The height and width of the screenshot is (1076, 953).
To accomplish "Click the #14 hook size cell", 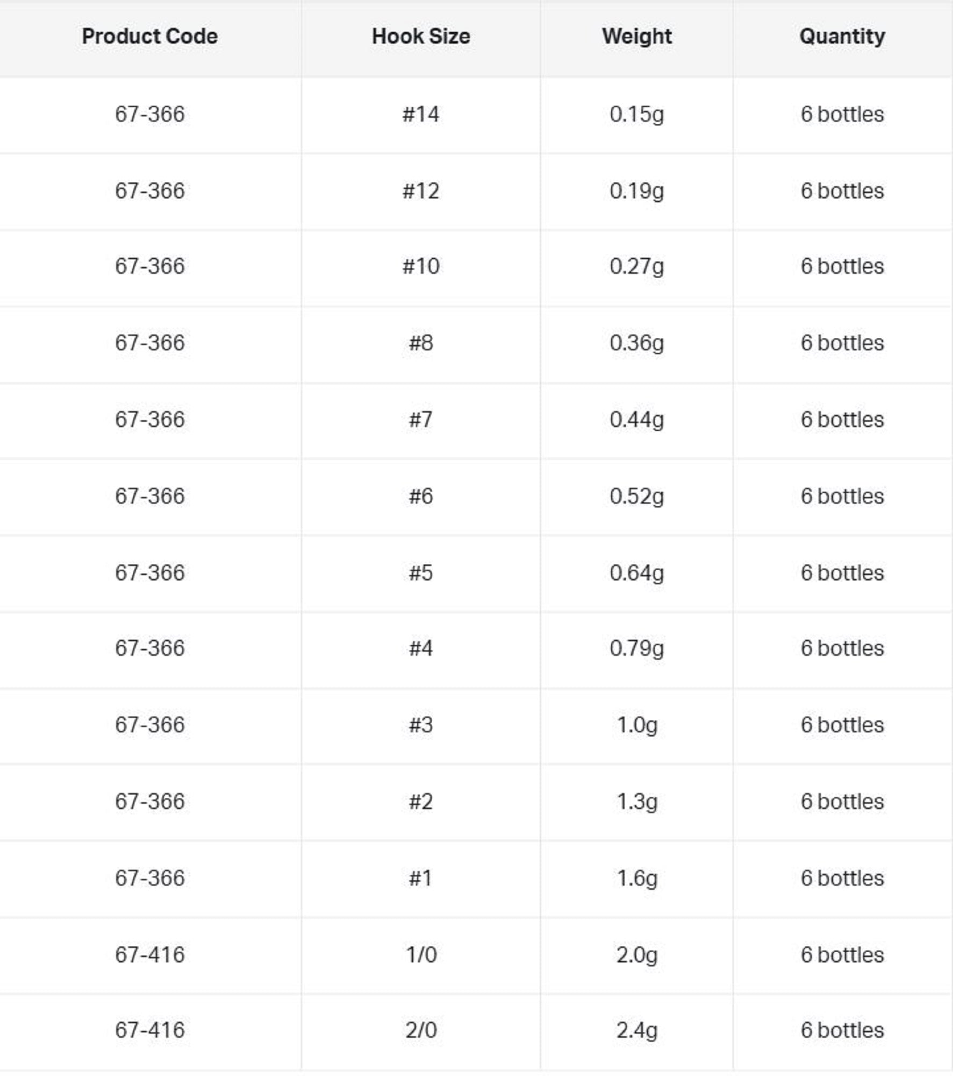I will (x=421, y=114).
